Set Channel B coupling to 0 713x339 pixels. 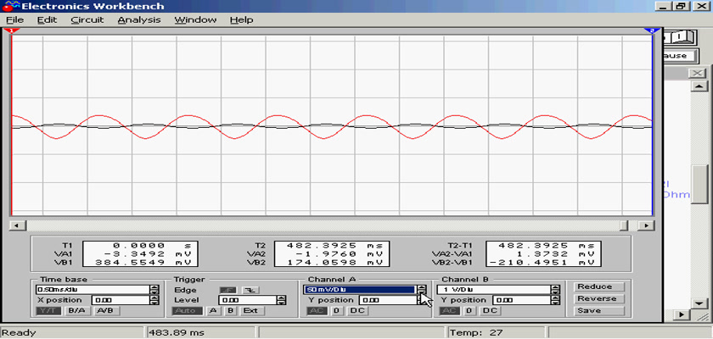[x=469, y=311]
